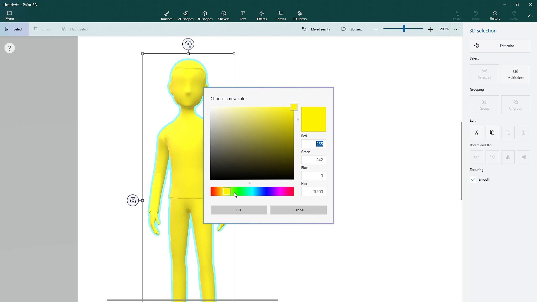
Task: Click the Cut icon under Edit
Action: pos(476,133)
